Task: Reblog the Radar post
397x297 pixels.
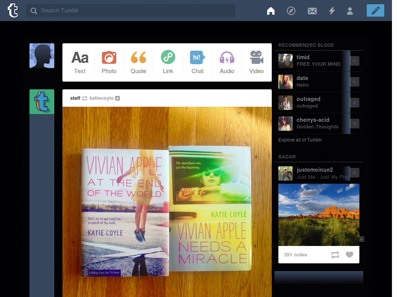Action: (x=335, y=254)
